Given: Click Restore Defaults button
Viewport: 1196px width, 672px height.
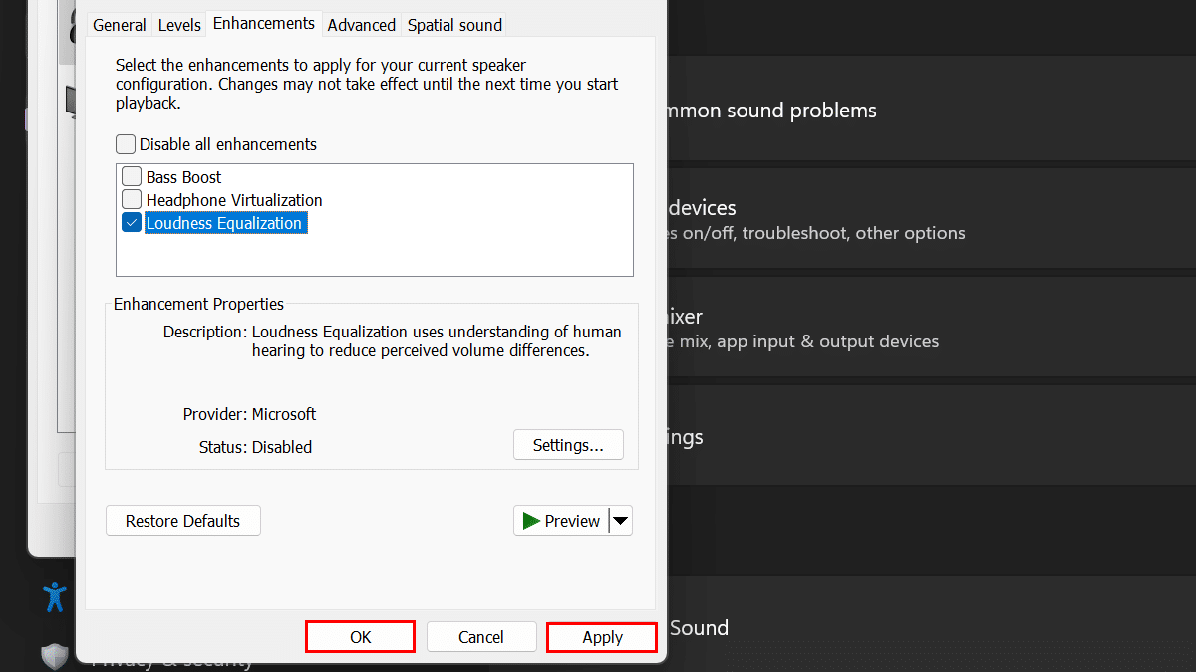Looking at the screenshot, I should 182,521.
